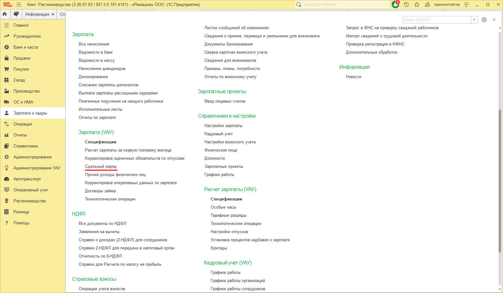Open Отчеты по зарплате link
The image size is (503, 293).
tap(97, 118)
